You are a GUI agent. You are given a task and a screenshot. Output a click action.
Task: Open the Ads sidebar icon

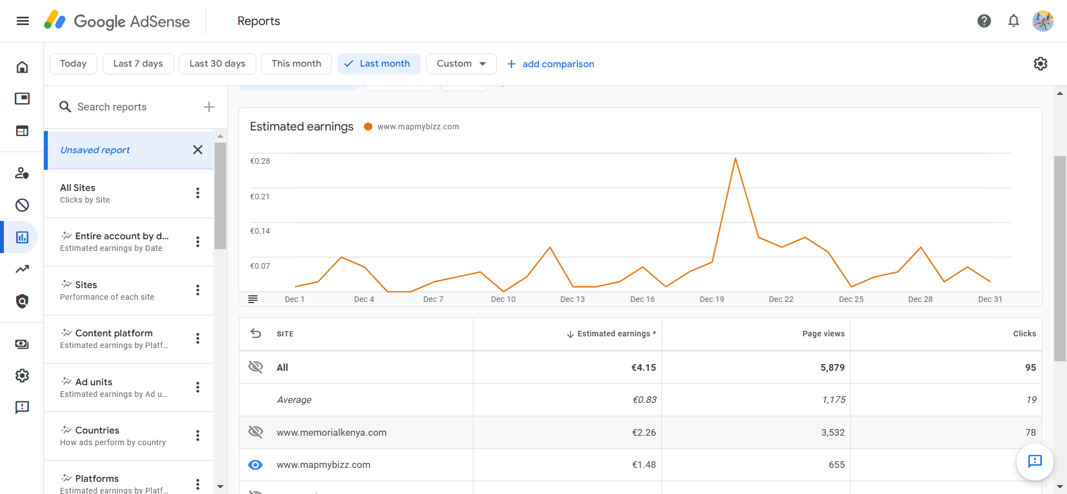click(x=22, y=99)
